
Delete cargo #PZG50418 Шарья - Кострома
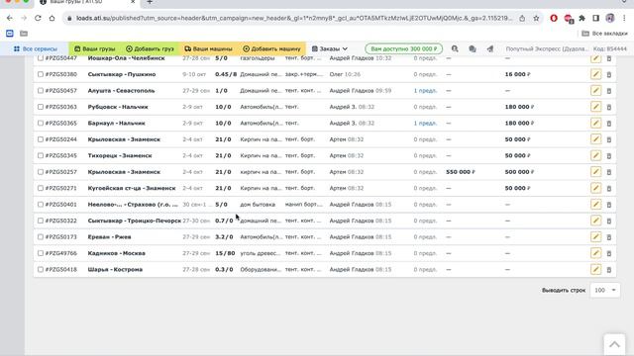pyautogui.click(x=609, y=270)
